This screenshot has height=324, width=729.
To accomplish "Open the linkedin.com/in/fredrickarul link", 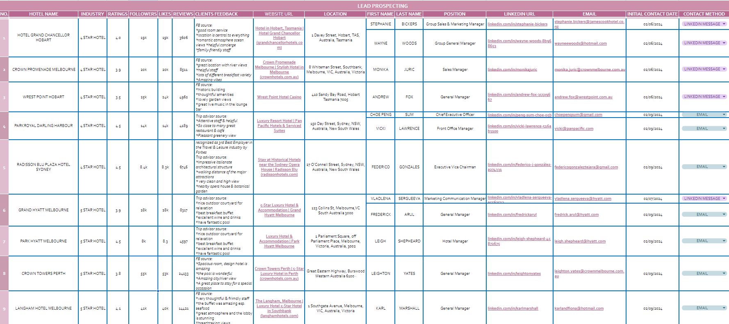I will [x=512, y=215].
